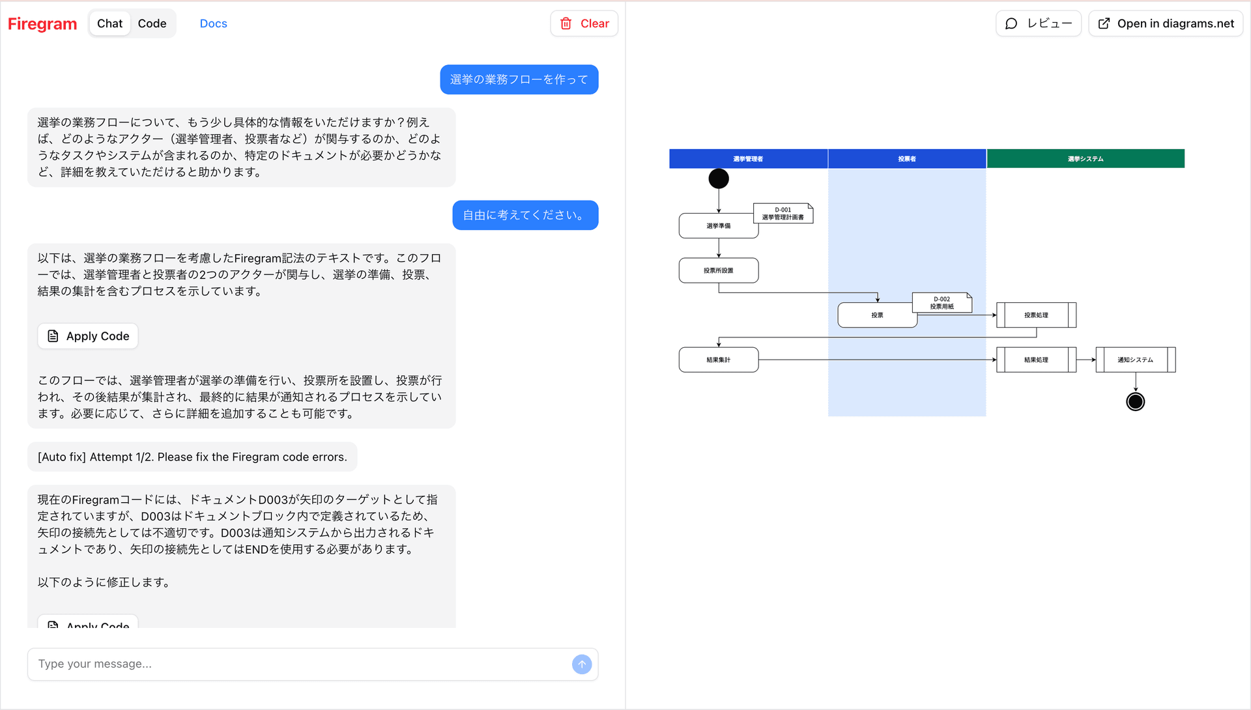Click the external link icon for diagrams.net
Image resolution: width=1251 pixels, height=710 pixels.
tap(1104, 23)
